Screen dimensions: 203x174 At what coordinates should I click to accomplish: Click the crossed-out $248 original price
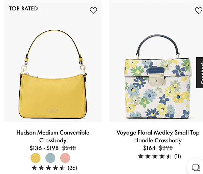click(x=69, y=148)
